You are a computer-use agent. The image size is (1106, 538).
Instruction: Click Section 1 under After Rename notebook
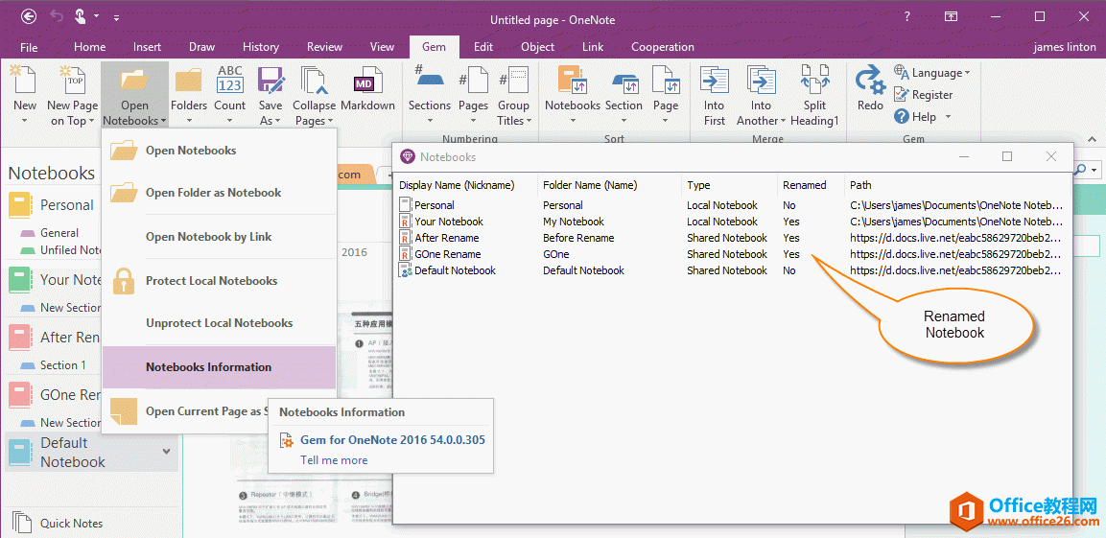[63, 365]
